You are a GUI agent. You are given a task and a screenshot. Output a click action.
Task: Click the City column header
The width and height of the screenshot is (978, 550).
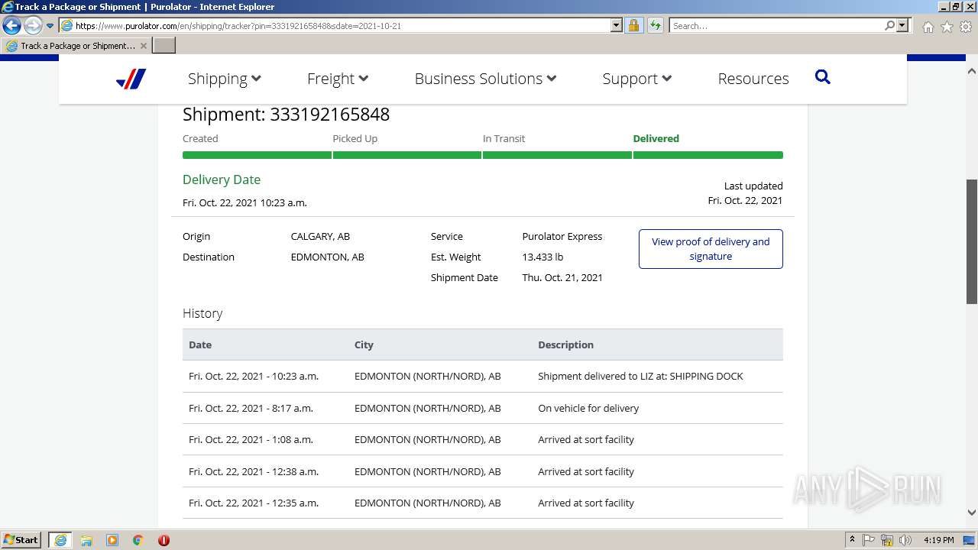tap(364, 345)
